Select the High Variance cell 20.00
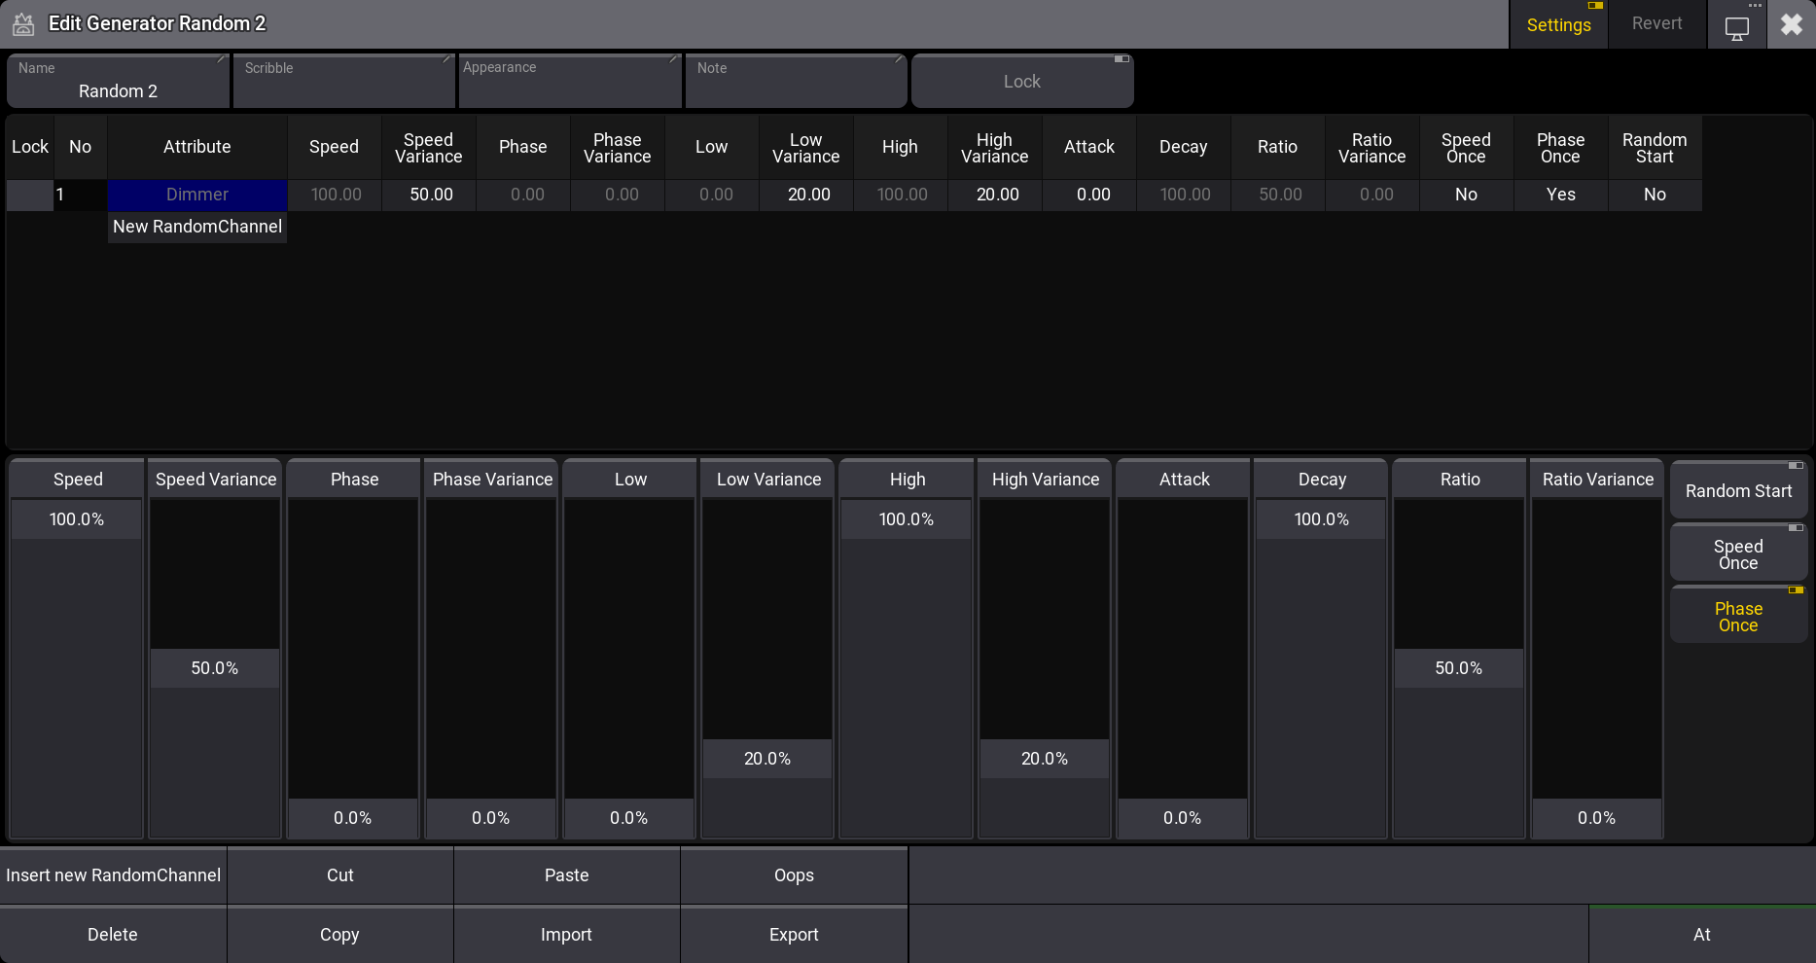Viewport: 1816px width, 963px height. pyautogui.click(x=995, y=195)
